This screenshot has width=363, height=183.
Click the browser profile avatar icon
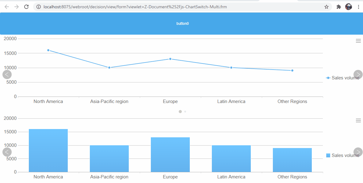coord(349,6)
